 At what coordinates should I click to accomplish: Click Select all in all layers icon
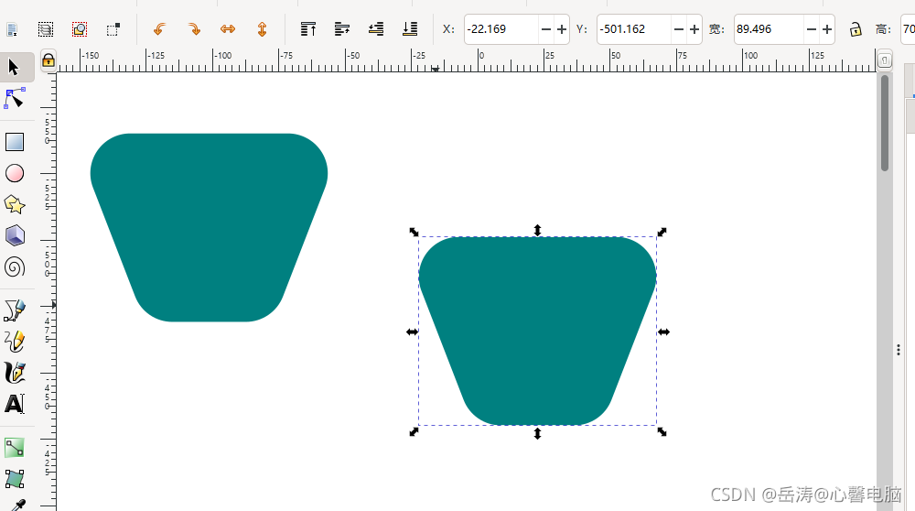click(46, 29)
